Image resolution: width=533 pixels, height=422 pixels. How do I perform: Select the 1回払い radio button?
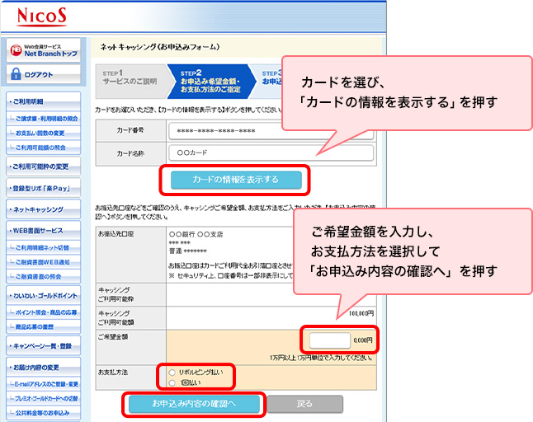click(x=172, y=382)
